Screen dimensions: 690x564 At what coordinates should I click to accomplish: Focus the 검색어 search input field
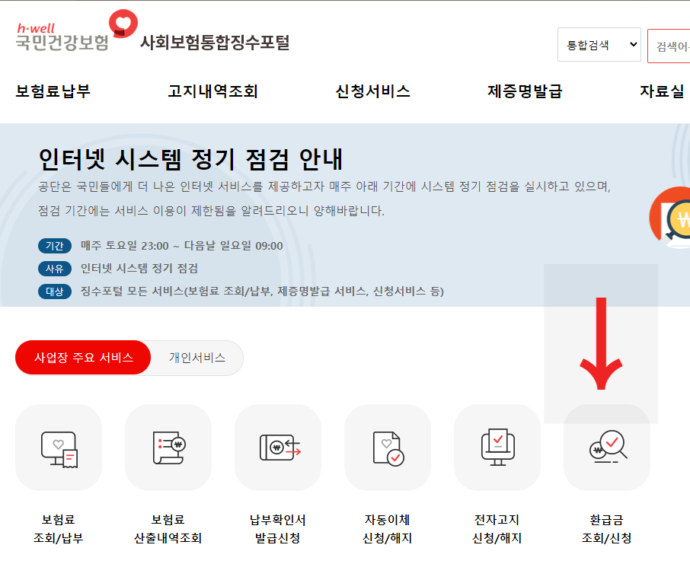pos(669,46)
